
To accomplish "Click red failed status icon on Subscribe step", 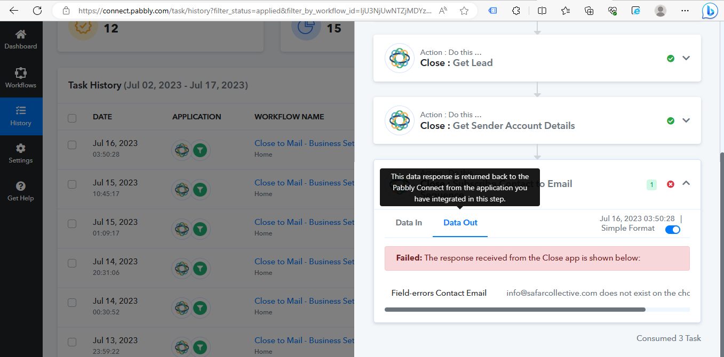I will (671, 184).
